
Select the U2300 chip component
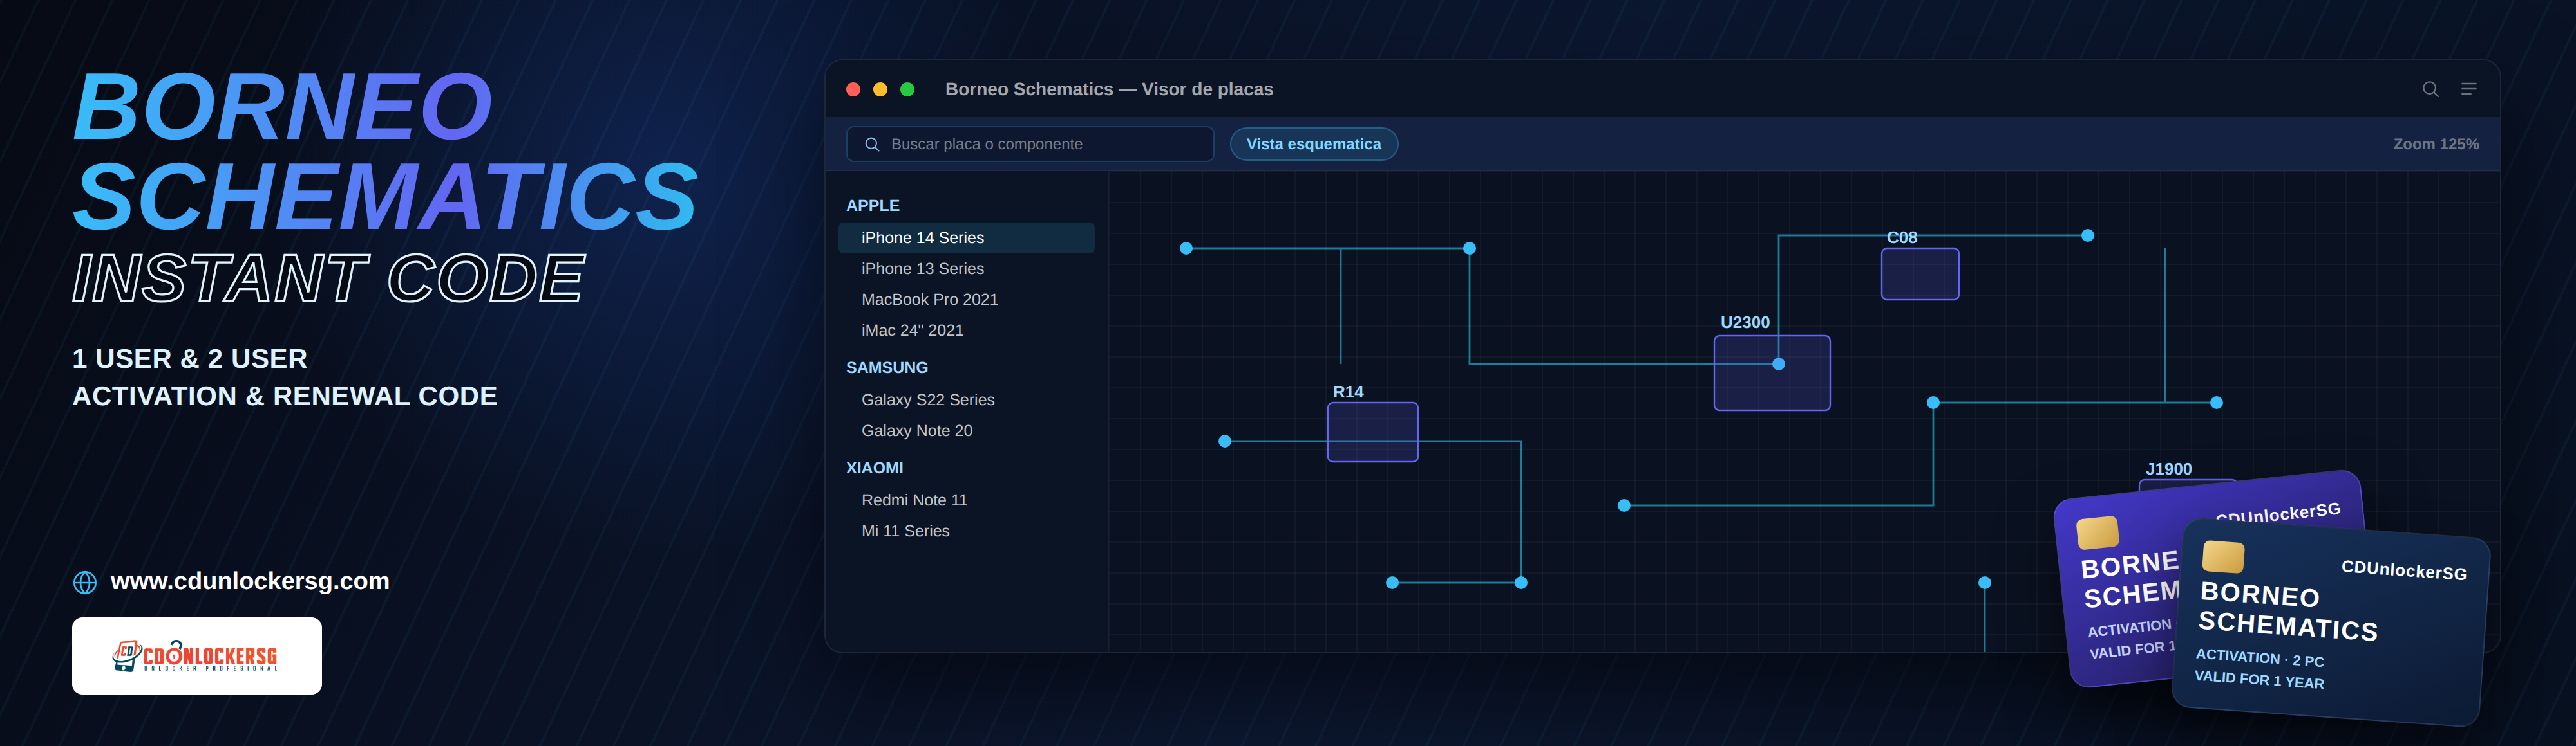pyautogui.click(x=1771, y=372)
